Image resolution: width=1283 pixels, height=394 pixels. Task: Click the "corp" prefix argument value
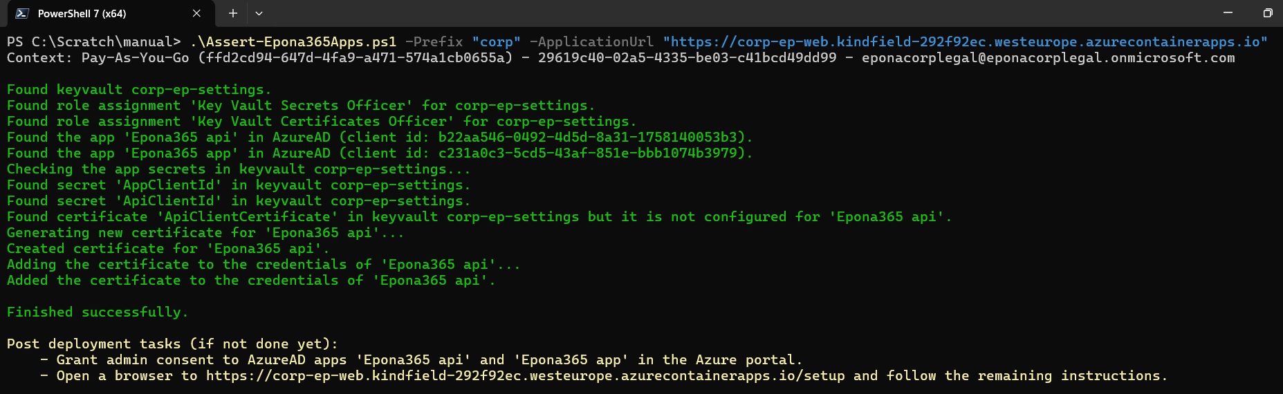pyautogui.click(x=496, y=42)
